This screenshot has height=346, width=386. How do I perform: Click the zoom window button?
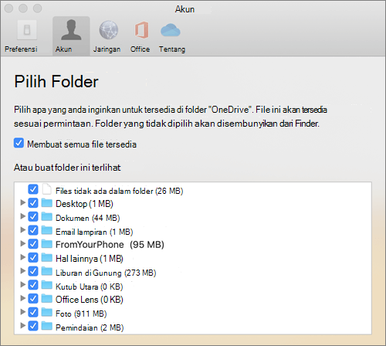click(x=37, y=8)
